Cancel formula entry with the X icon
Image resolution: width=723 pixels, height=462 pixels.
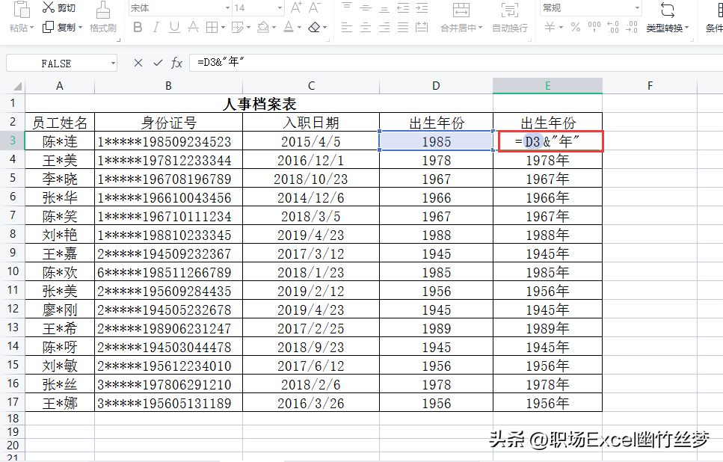coord(138,63)
